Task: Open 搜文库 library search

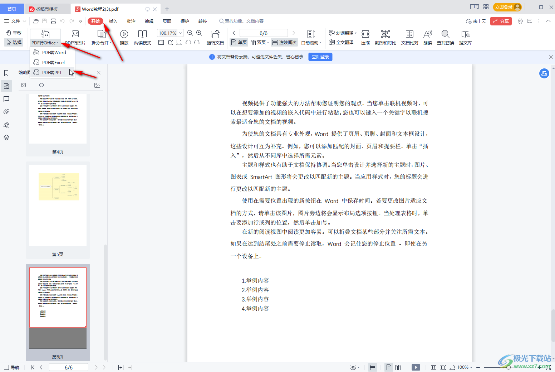Action: (x=466, y=38)
